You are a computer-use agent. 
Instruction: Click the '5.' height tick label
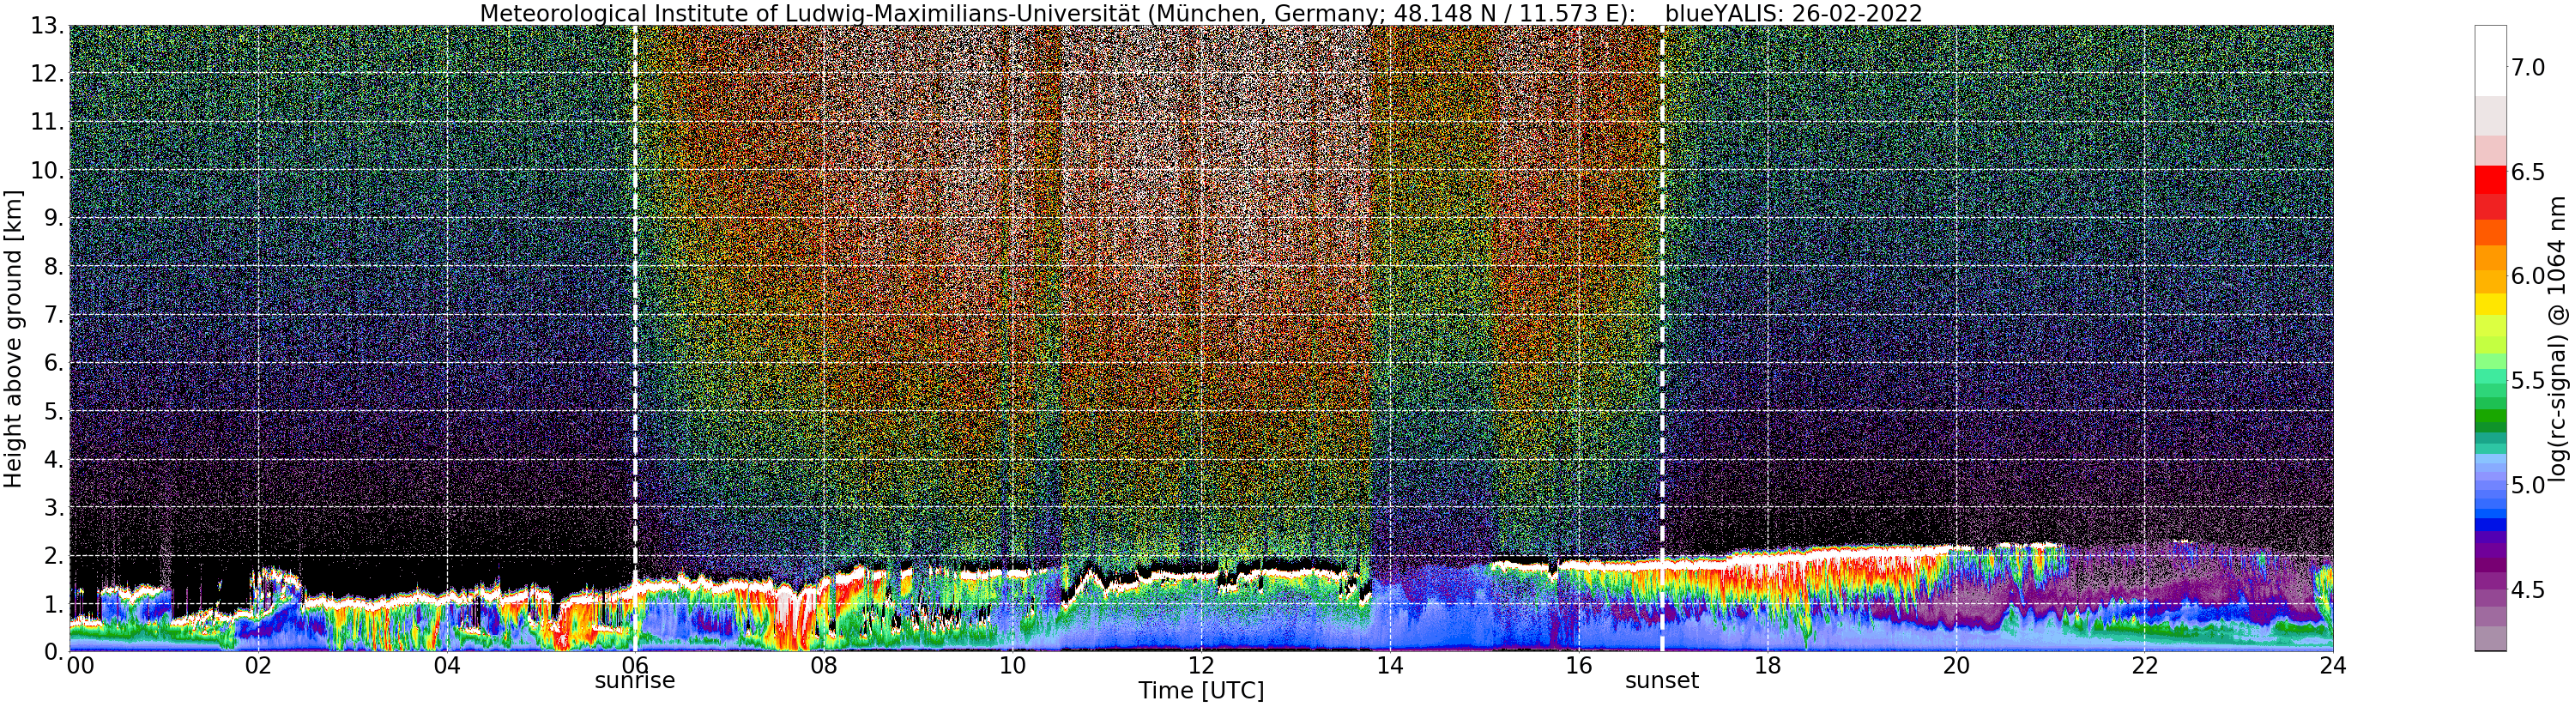[x=54, y=411]
